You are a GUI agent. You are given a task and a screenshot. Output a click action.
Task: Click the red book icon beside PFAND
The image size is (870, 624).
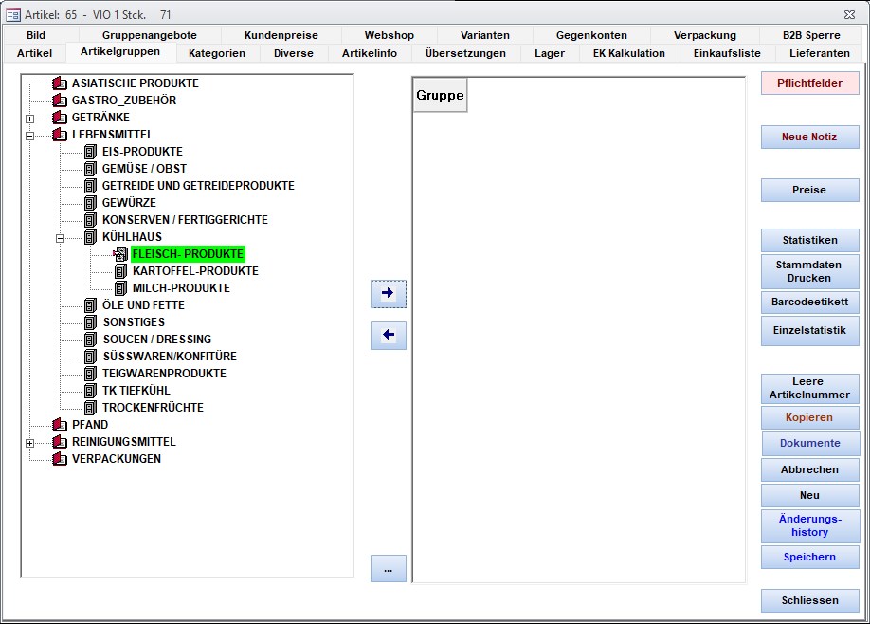pyautogui.click(x=60, y=425)
